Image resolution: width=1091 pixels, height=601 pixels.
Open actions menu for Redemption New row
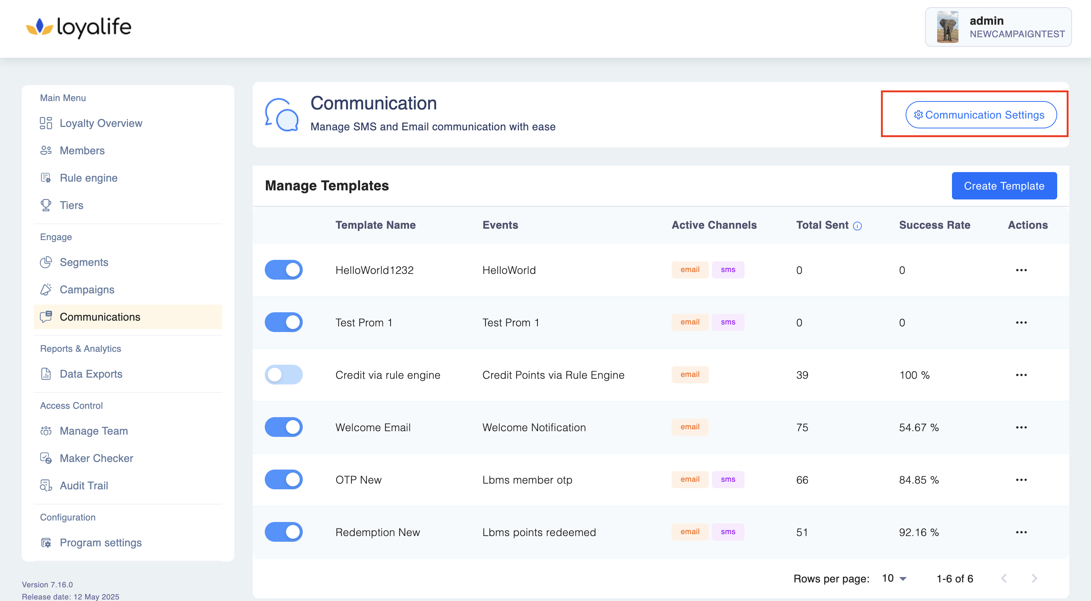click(1021, 532)
